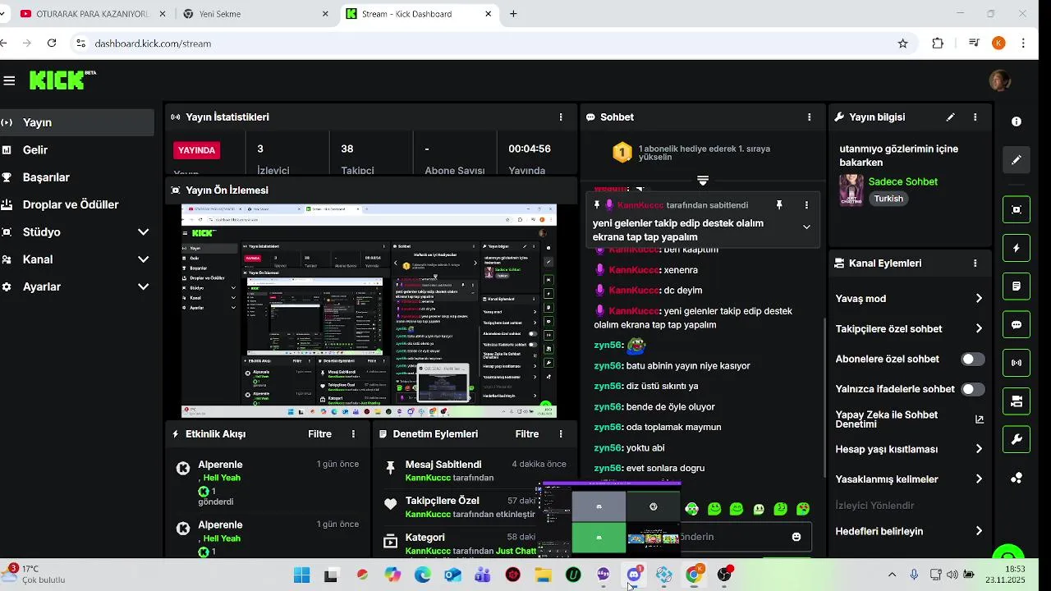Reload the dashboard page
The height and width of the screenshot is (591, 1051).
pos(52,44)
